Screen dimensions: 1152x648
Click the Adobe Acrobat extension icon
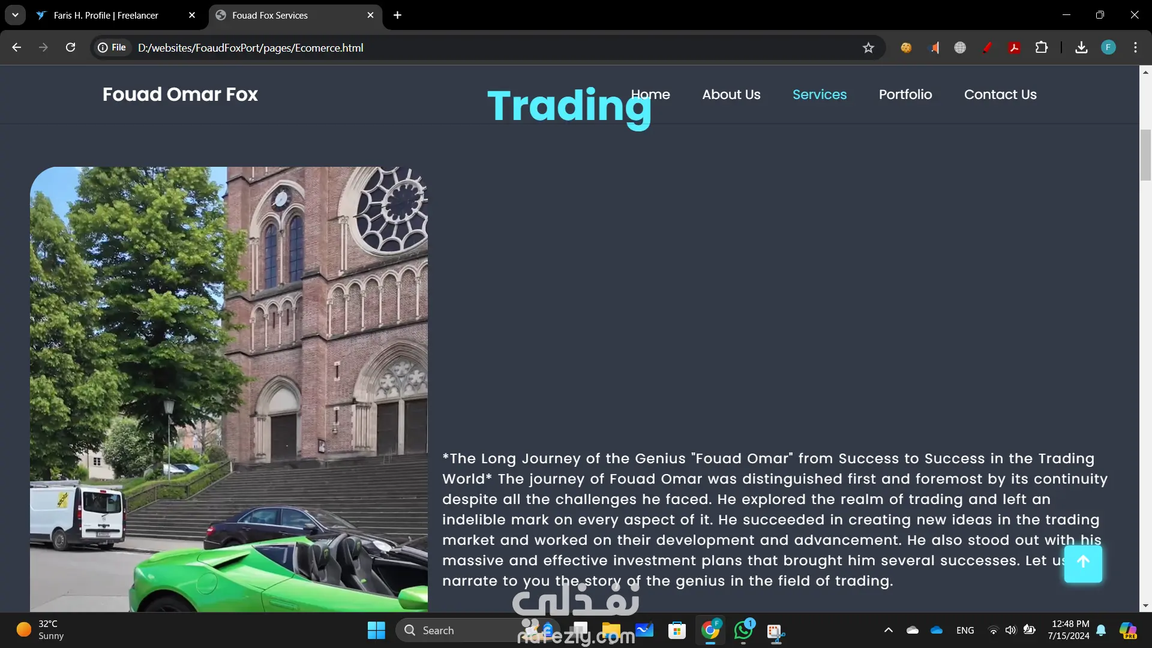1014,47
